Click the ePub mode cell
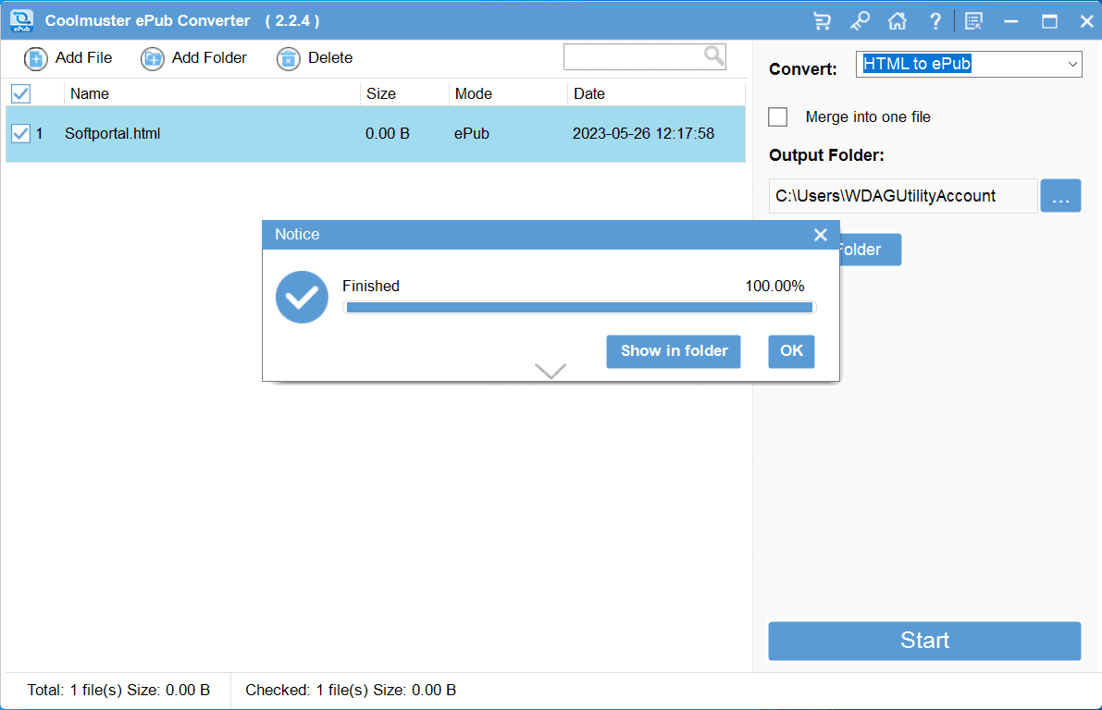The image size is (1102, 710). [x=472, y=133]
